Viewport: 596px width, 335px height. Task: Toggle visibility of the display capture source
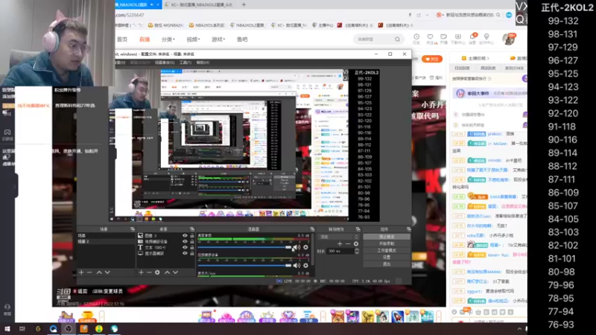pos(185,253)
